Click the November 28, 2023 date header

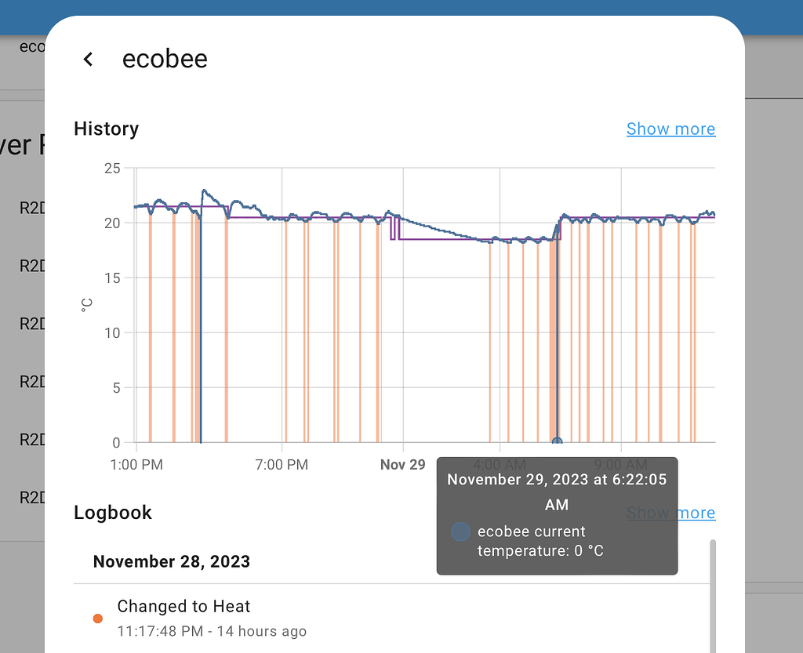(x=171, y=561)
